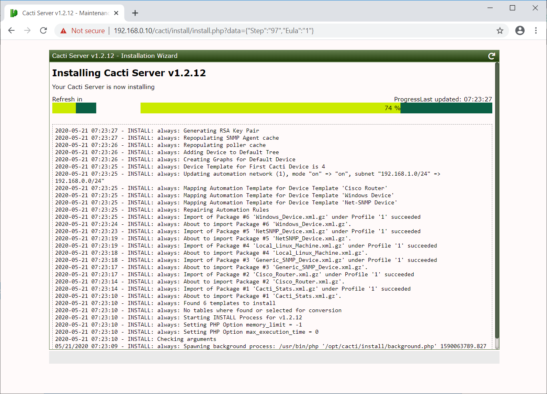Click 'Import of Package #3' succeeded line

point(246,260)
